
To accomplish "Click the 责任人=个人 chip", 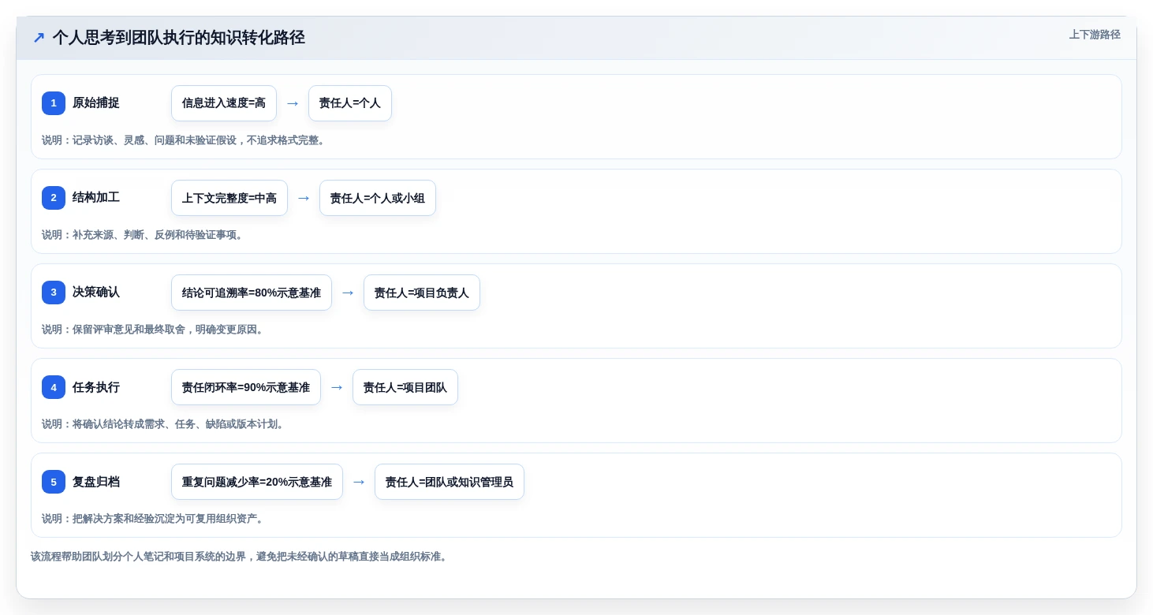I will tap(350, 103).
